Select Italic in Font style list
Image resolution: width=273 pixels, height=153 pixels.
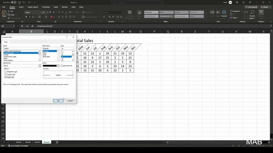(x=45, y=53)
